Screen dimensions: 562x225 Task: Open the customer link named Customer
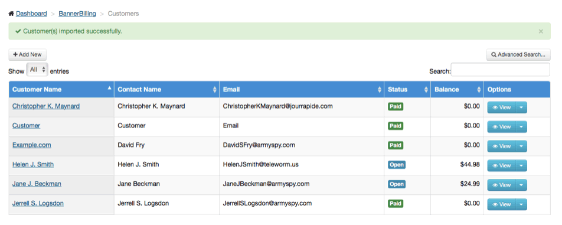point(26,126)
